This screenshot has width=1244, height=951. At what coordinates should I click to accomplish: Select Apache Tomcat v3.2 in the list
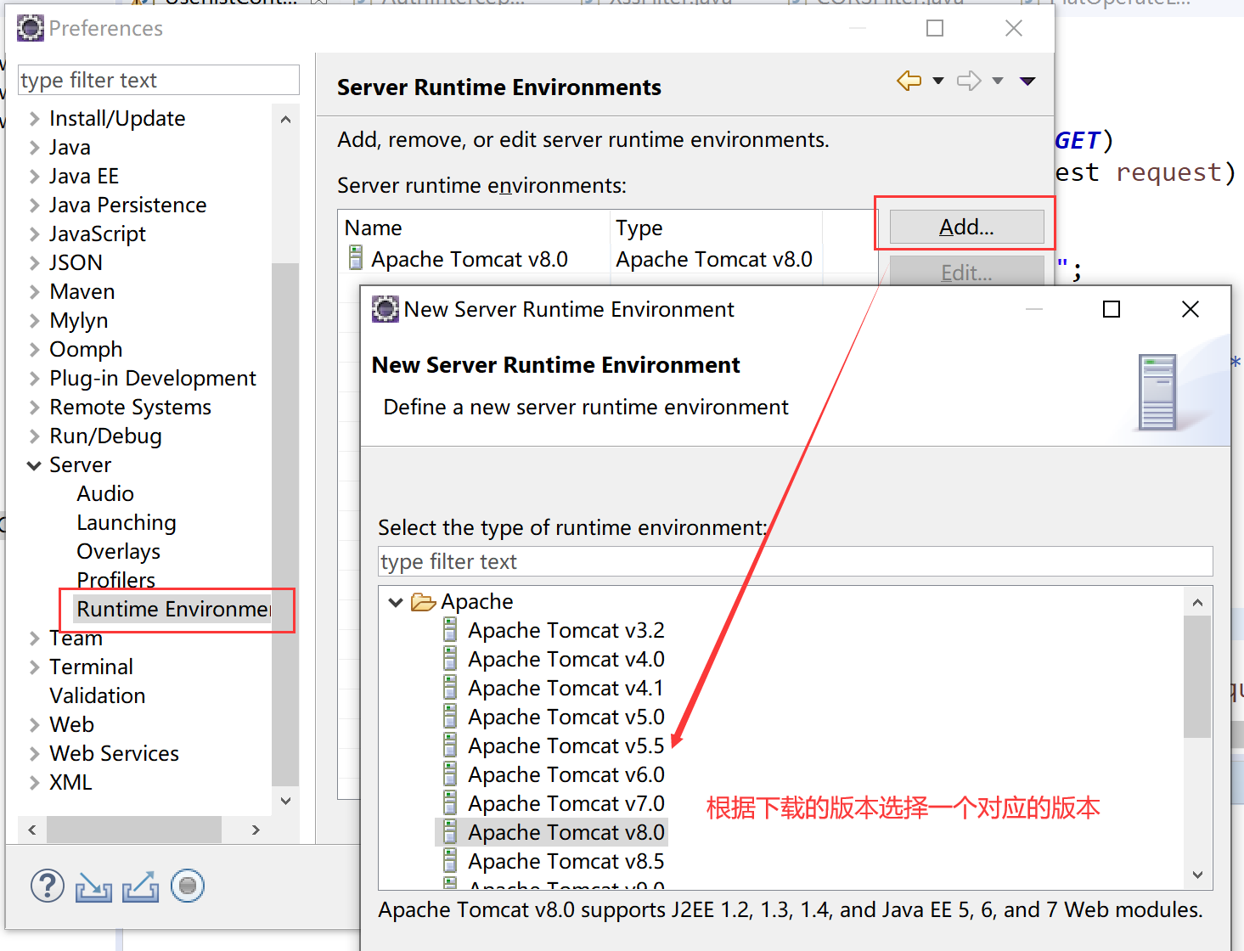[x=566, y=630]
